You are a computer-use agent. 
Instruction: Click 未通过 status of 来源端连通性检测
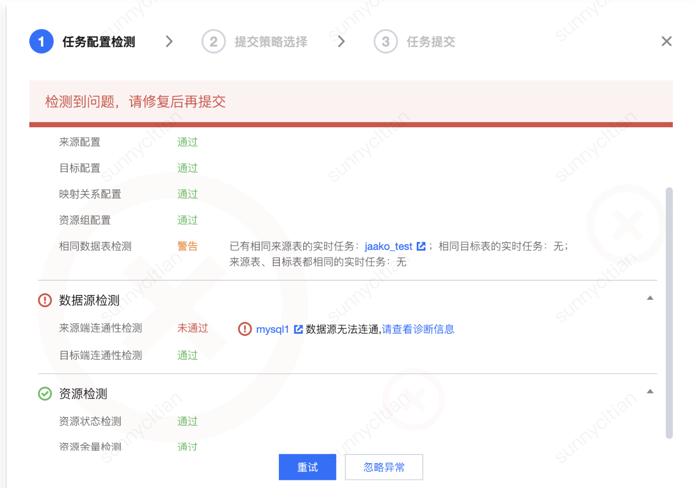(x=193, y=328)
